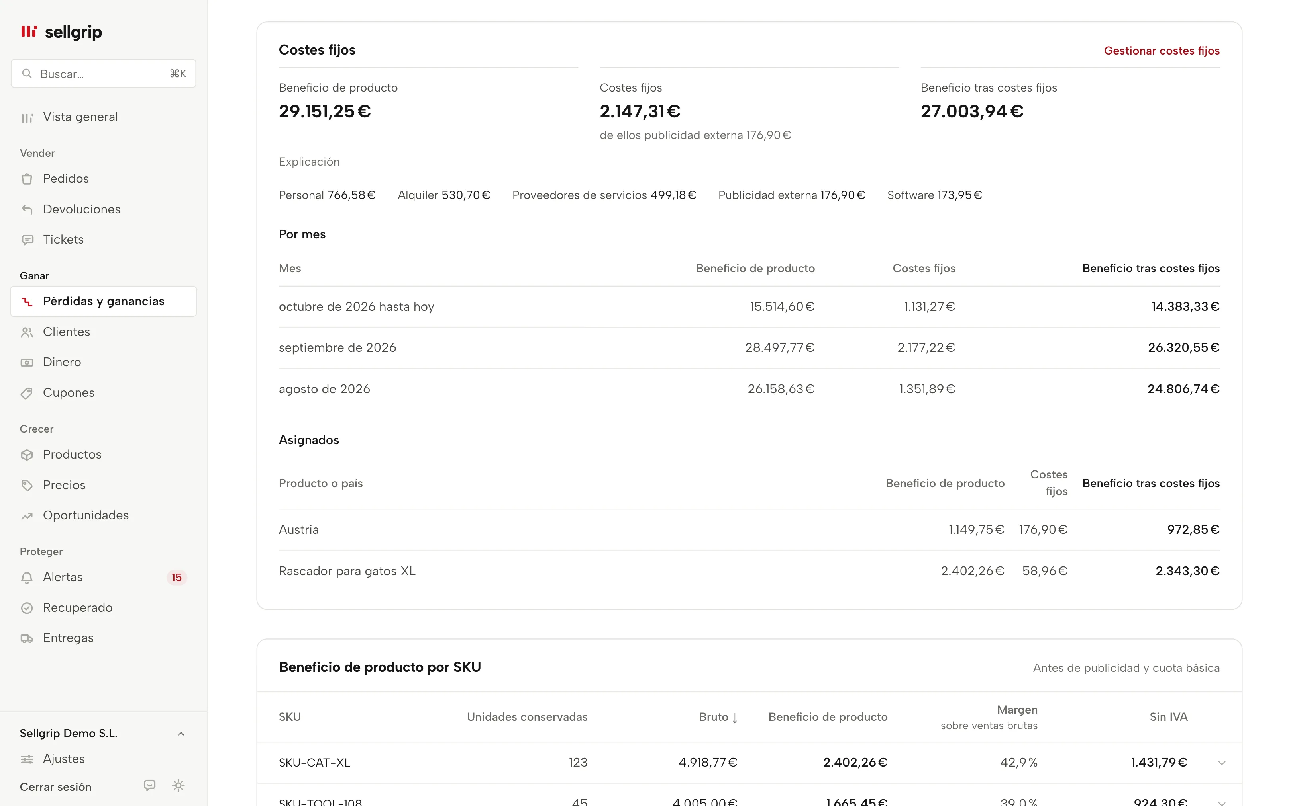Click the Ajustes sliders icon
This screenshot has height=806, width=1291.
point(27,759)
